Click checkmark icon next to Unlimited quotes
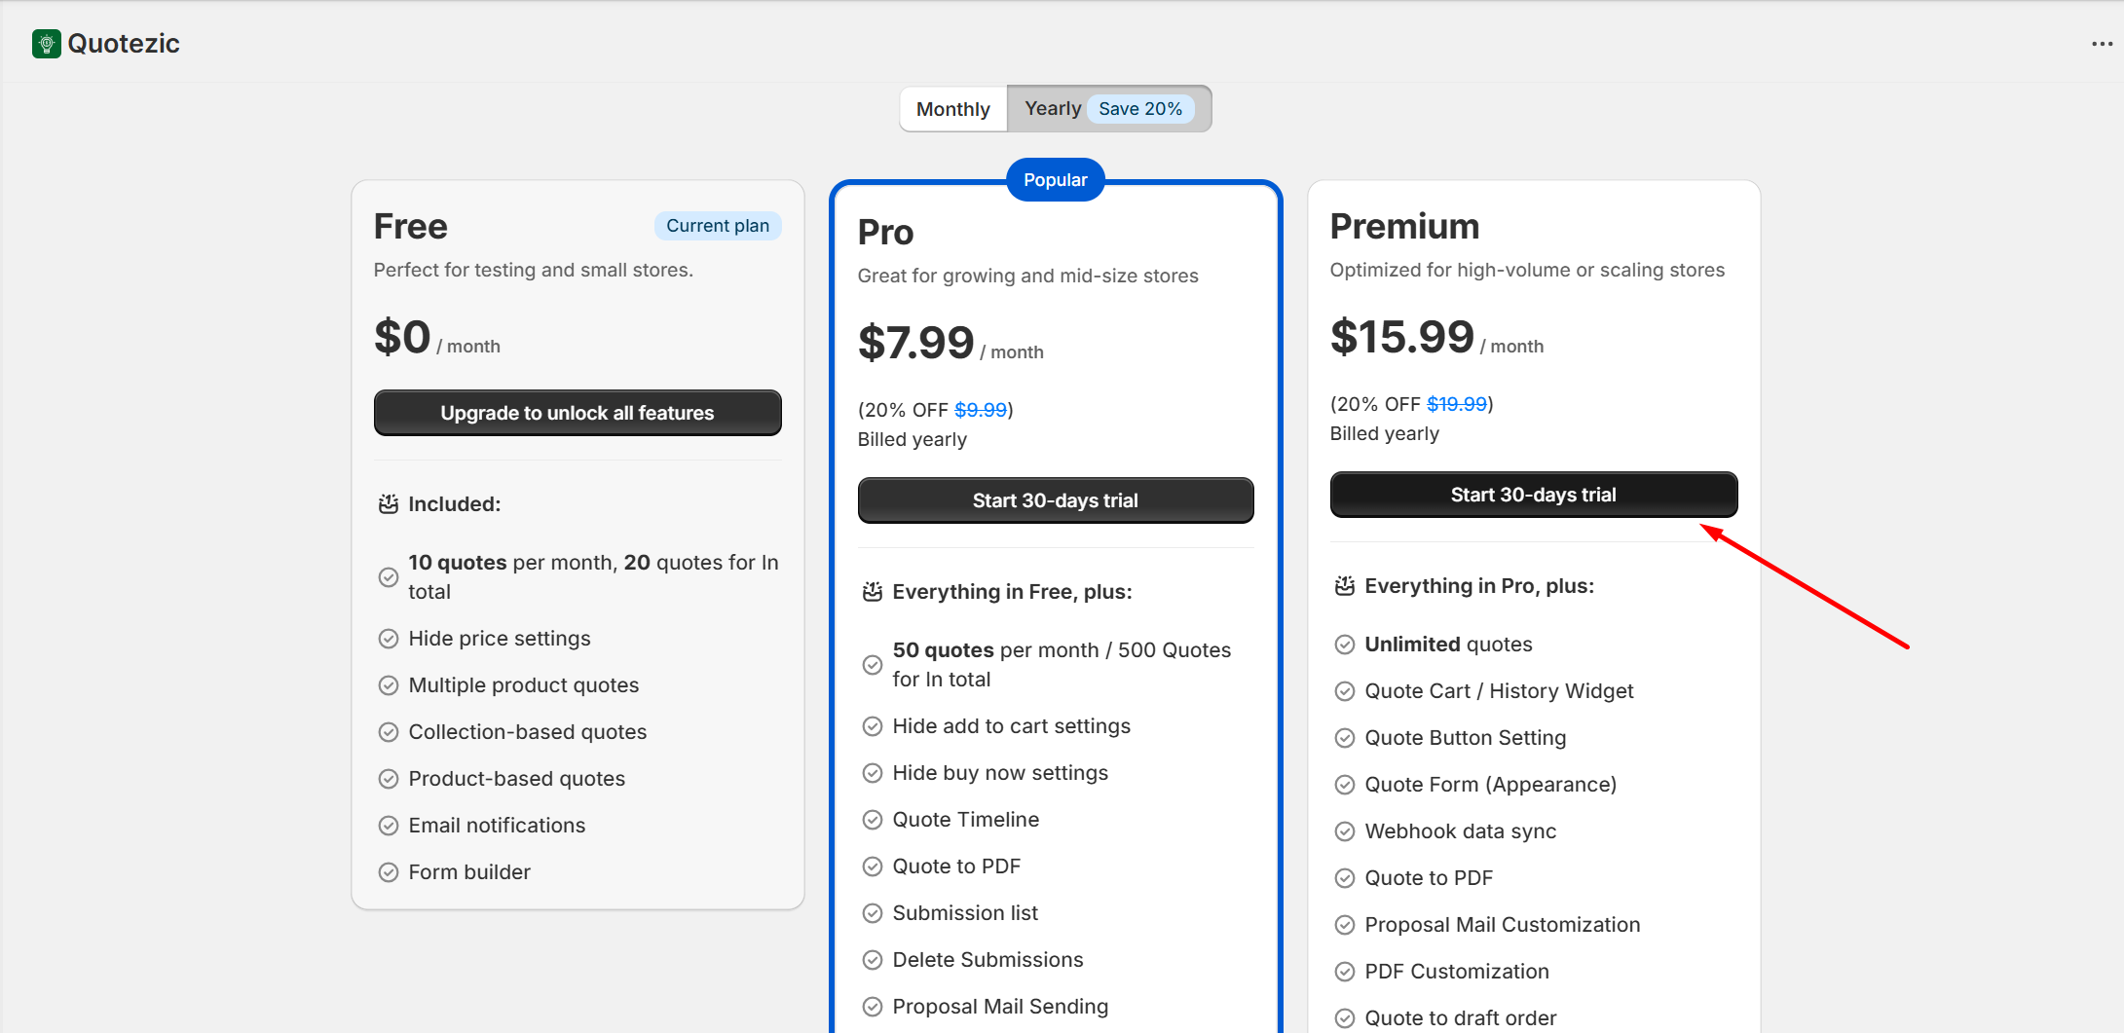 [1345, 645]
